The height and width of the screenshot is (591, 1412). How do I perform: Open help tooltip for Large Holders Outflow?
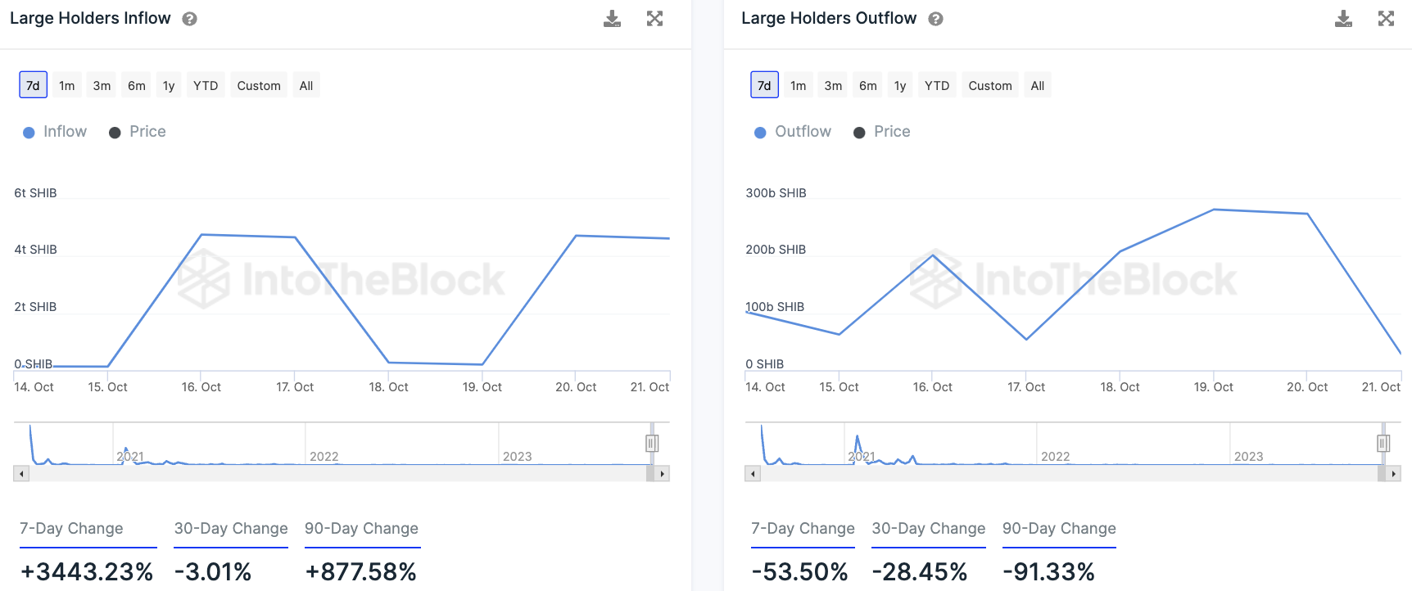click(935, 19)
